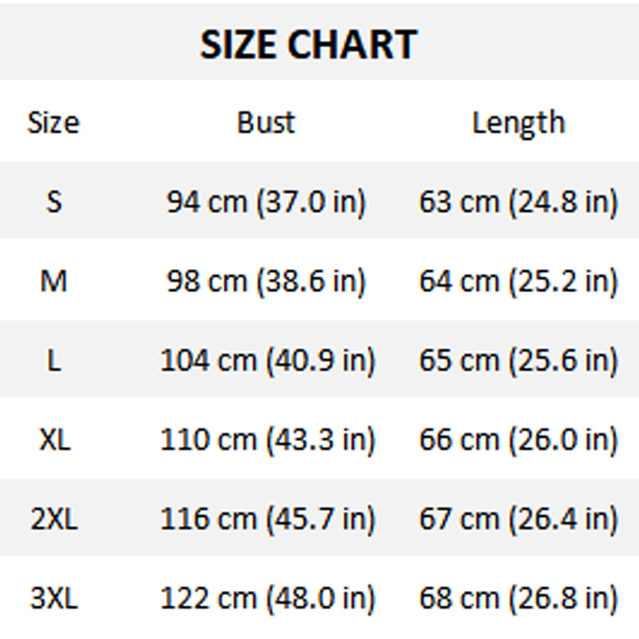Select the Size column header
639x639 pixels.
(x=54, y=122)
